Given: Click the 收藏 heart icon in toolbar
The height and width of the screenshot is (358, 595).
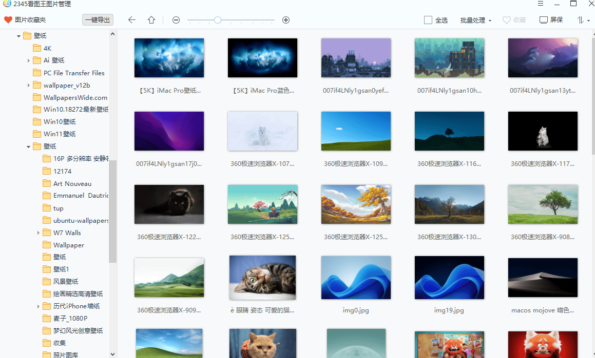Looking at the screenshot, I should point(514,20).
